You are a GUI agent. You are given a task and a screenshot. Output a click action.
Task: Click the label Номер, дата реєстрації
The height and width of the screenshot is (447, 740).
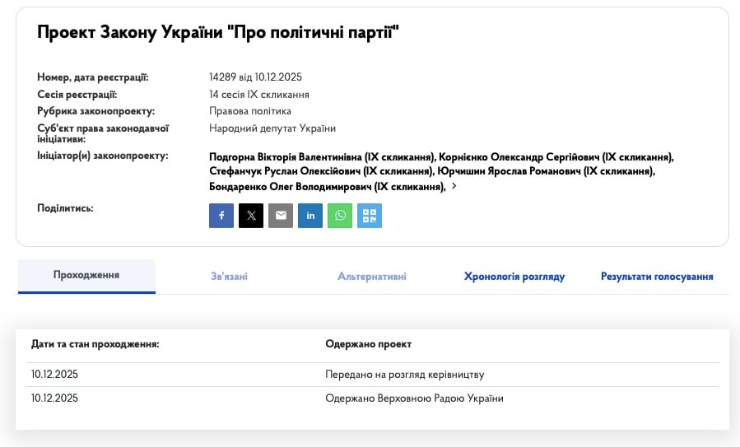coord(93,77)
